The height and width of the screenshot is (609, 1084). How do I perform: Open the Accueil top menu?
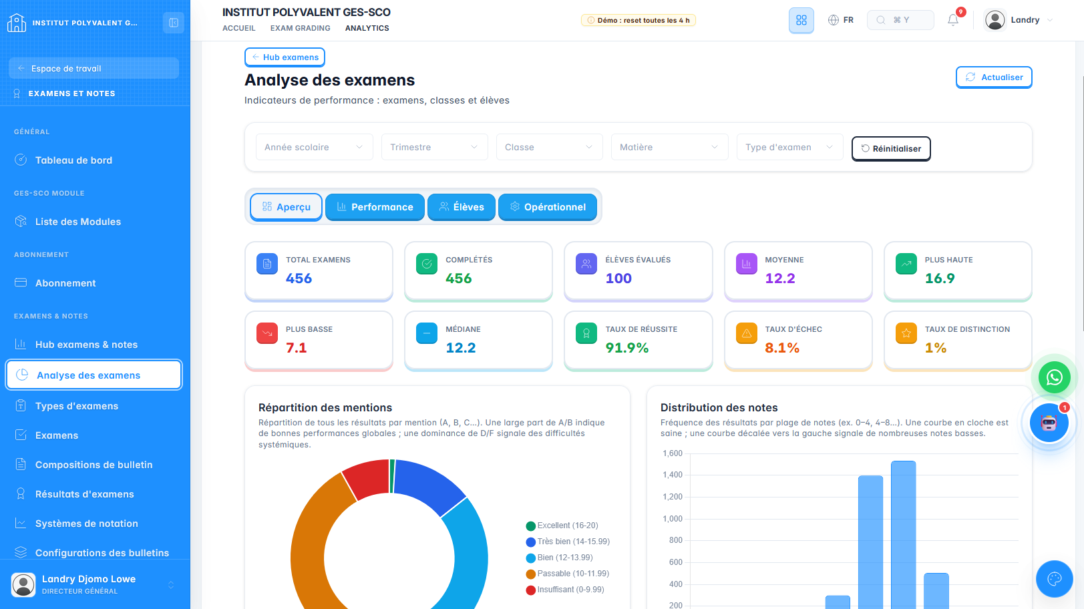pyautogui.click(x=239, y=28)
